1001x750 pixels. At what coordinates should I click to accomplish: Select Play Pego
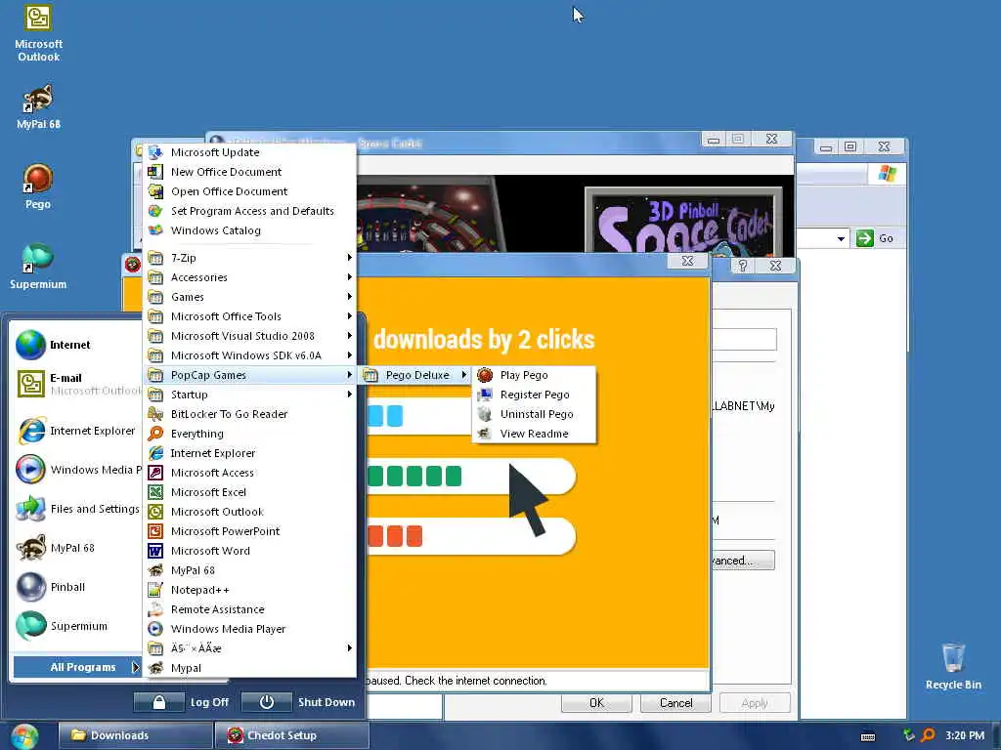pos(535,376)
